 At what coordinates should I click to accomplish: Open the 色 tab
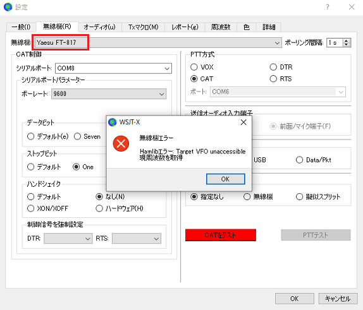pos(247,27)
